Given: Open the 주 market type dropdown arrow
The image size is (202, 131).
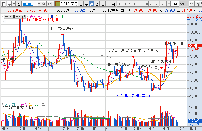Looking at the screenshot, I should click(13, 4).
